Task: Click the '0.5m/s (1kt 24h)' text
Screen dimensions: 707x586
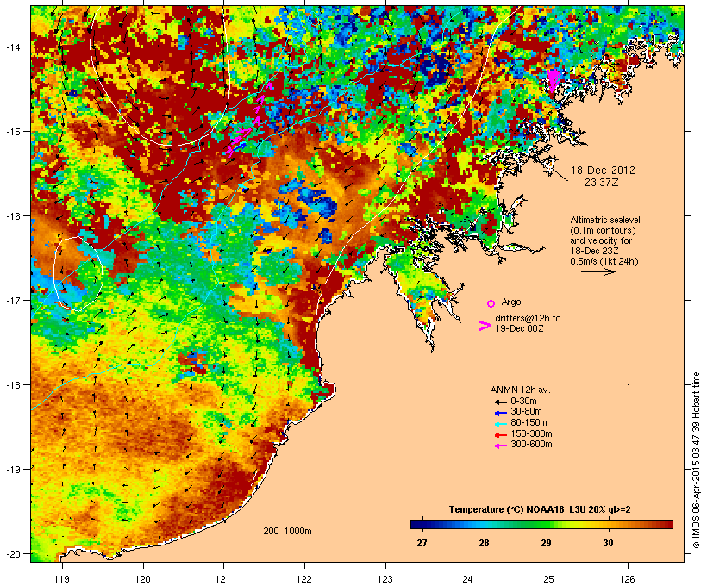Action: click(x=604, y=261)
